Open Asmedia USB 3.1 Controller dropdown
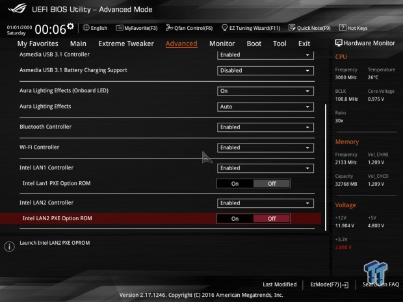403x302 pixels. (265, 55)
